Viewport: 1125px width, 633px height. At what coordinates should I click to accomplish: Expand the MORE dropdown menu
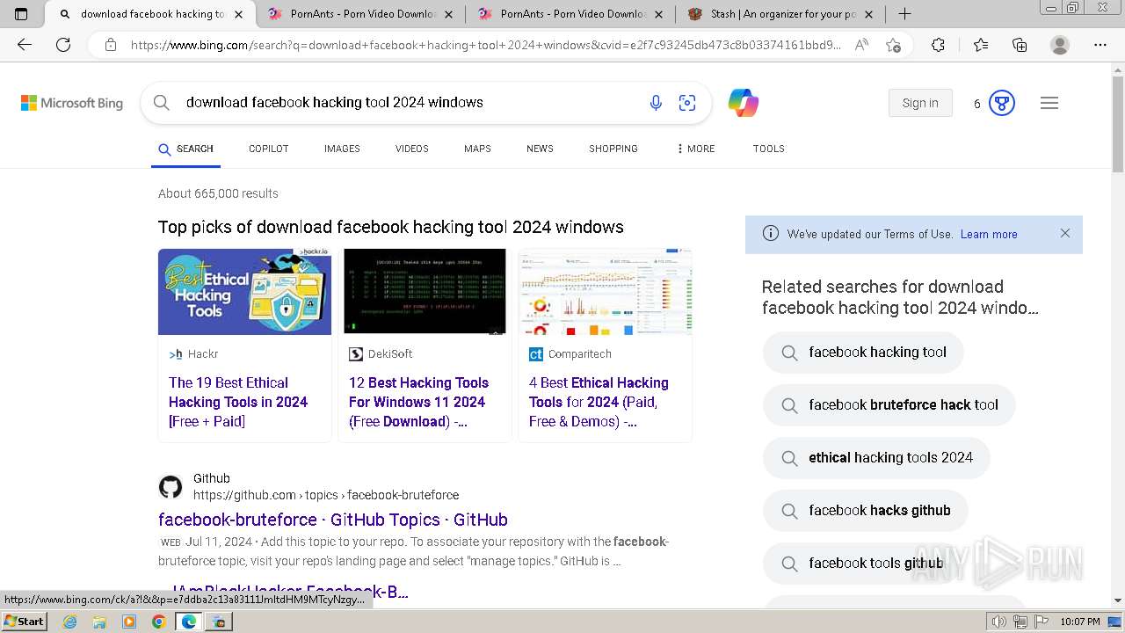click(695, 149)
